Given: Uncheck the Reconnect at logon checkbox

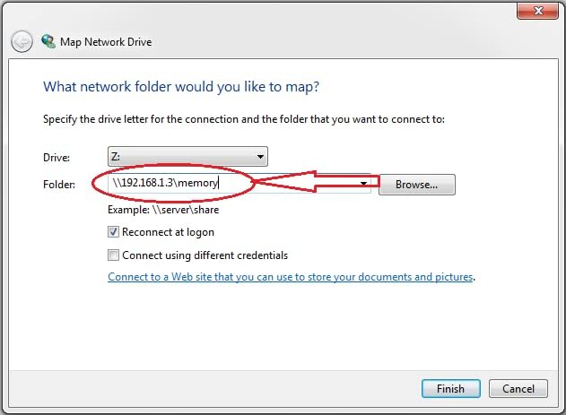Looking at the screenshot, I should point(113,232).
